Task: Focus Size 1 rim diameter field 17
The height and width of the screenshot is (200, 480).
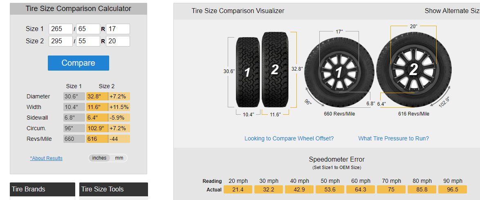Action: tap(118, 29)
